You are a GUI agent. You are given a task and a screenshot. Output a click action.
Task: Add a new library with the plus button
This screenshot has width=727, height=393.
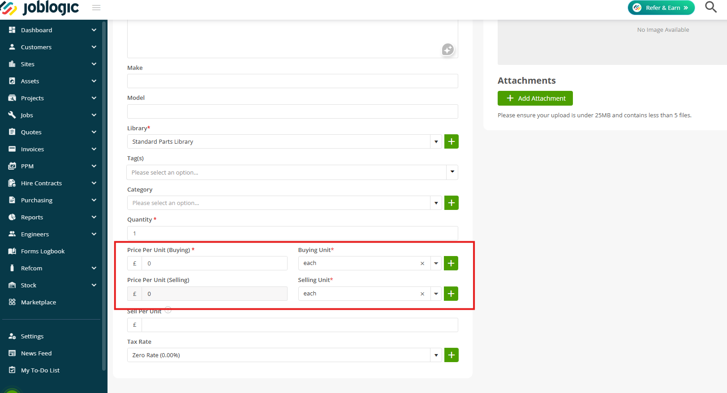pyautogui.click(x=452, y=141)
